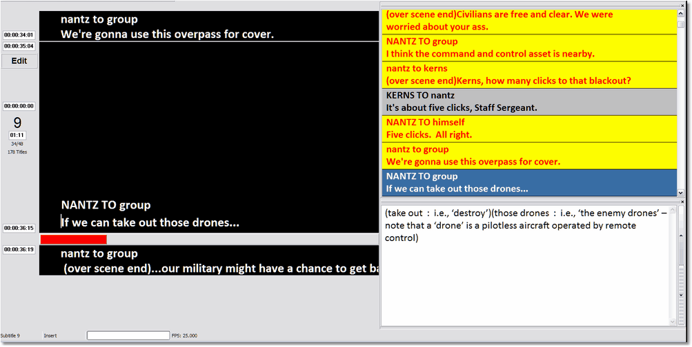The height and width of the screenshot is (347, 692).
Task: Click the subtitle list scrollbar up arrow
Action: coord(680,13)
